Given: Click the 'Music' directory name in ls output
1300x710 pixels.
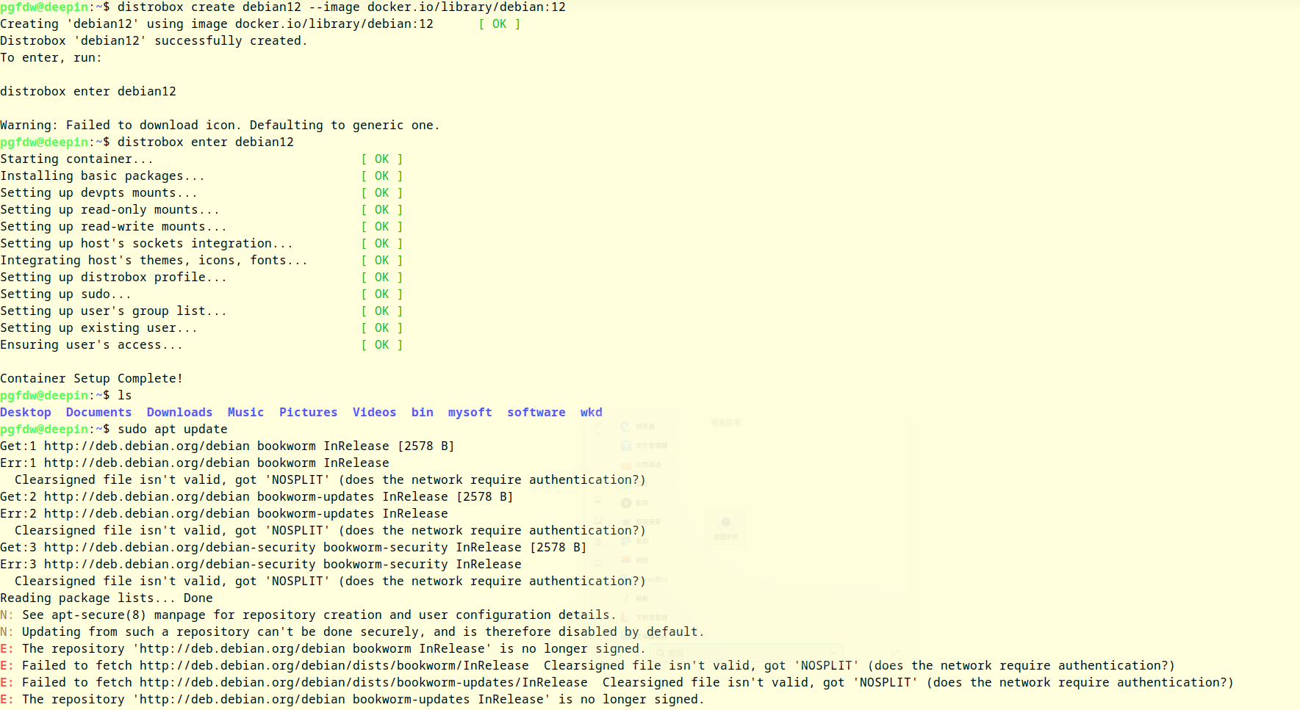Looking at the screenshot, I should click(x=246, y=413).
